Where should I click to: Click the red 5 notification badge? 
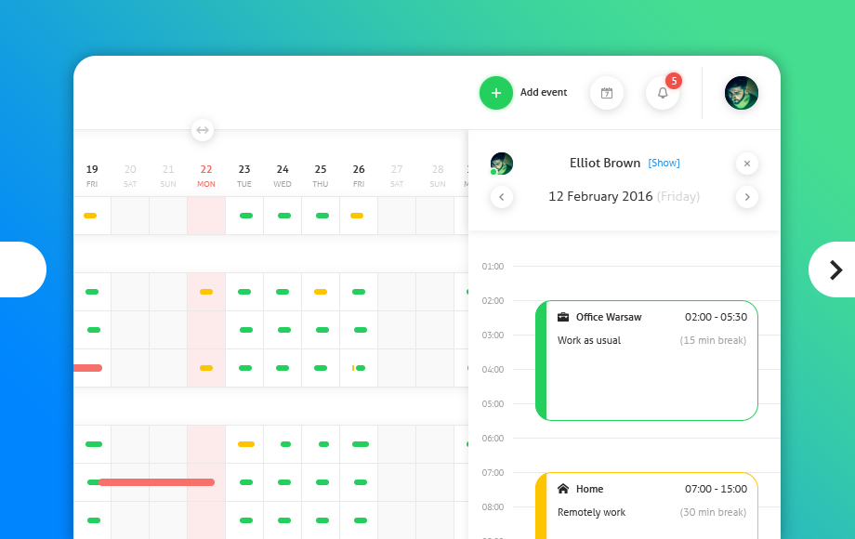[x=674, y=81]
